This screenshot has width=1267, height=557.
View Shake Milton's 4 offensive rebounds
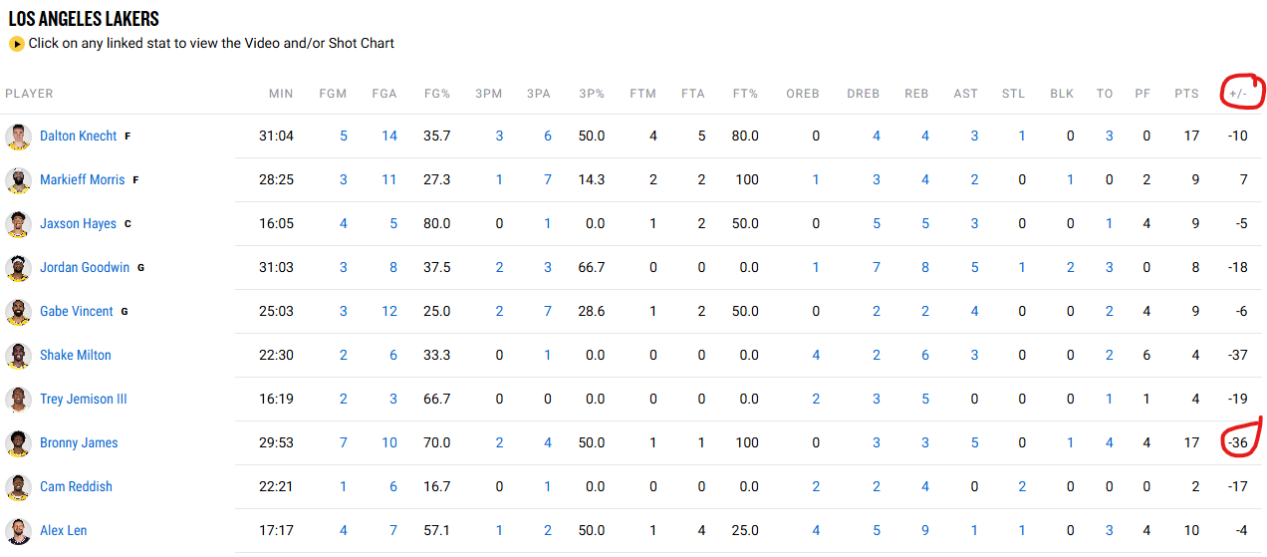(x=816, y=356)
